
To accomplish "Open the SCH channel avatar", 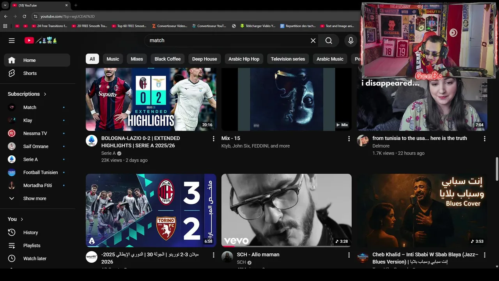I will 227,257.
